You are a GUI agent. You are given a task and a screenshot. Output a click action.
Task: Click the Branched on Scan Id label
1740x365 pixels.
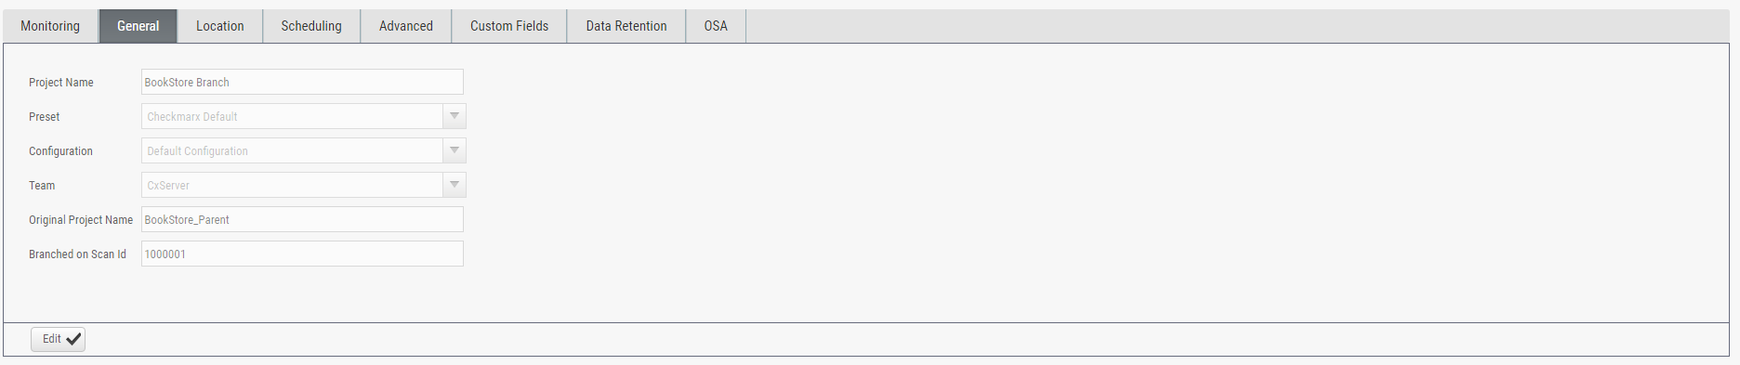[x=77, y=254]
